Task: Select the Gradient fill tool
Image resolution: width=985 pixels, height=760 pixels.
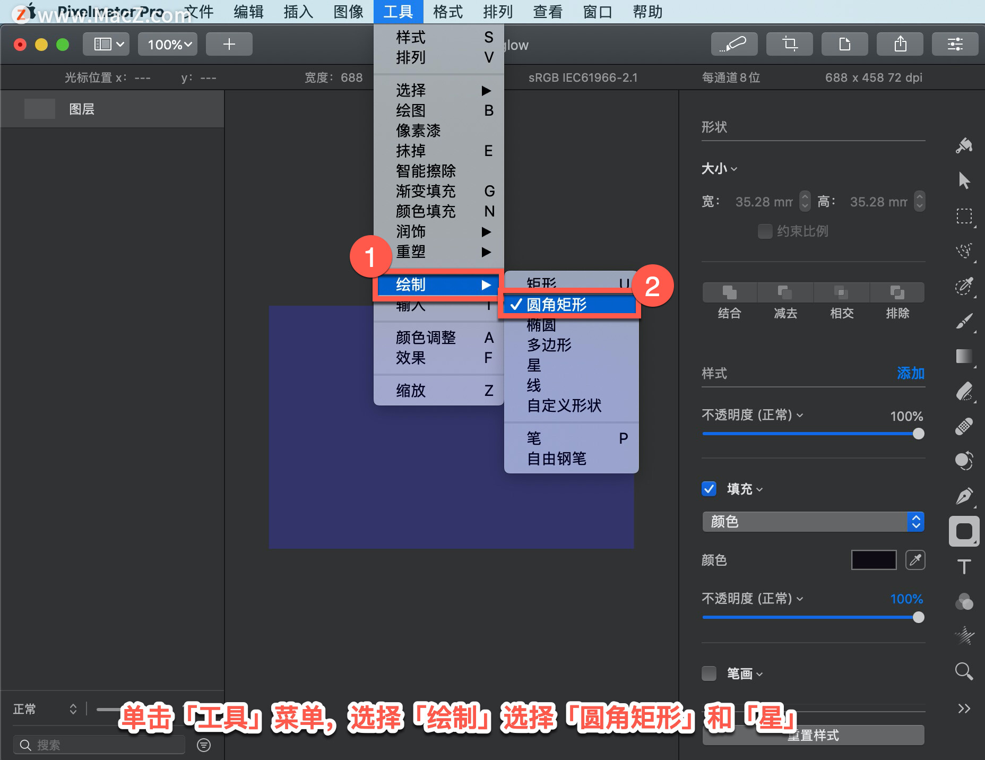Action: [x=964, y=356]
